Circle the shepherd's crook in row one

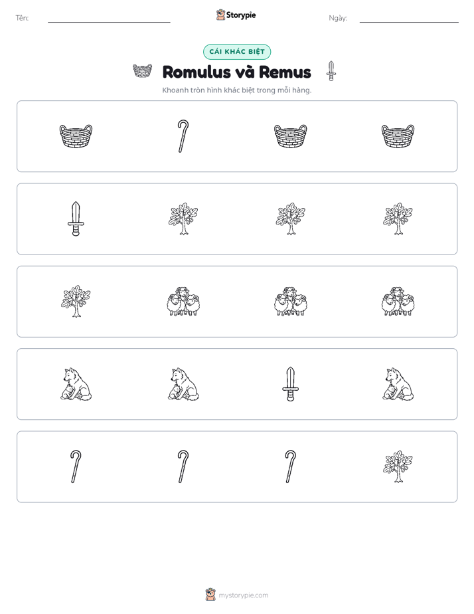(x=183, y=136)
